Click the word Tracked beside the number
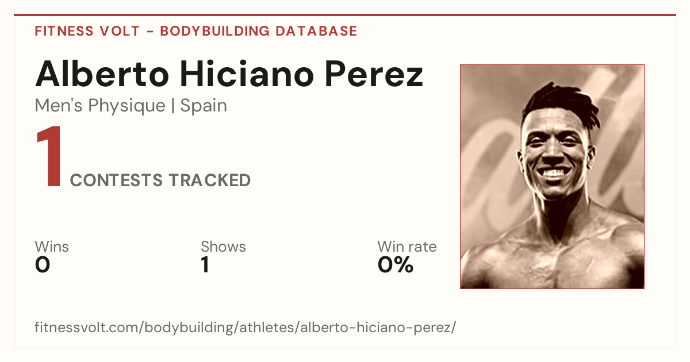This screenshot has width=690, height=362. coord(210,180)
